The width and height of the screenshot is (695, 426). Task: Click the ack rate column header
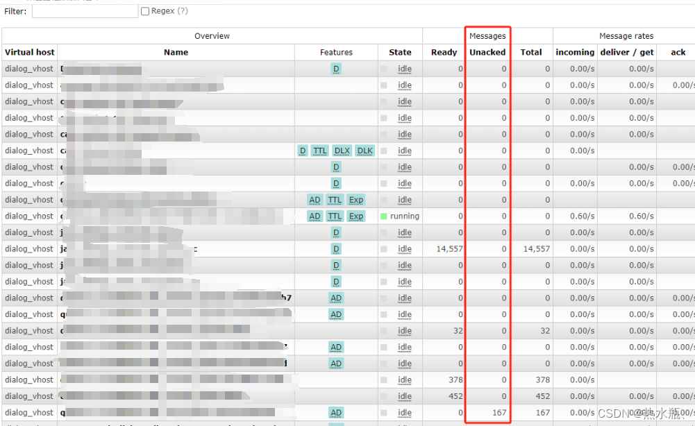[x=678, y=52]
